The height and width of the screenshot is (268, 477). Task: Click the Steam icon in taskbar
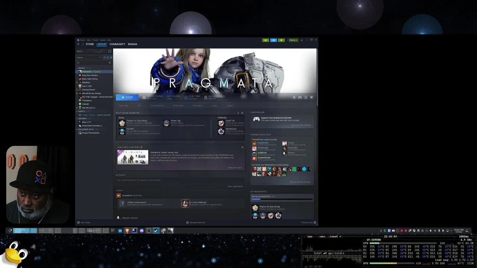156,230
